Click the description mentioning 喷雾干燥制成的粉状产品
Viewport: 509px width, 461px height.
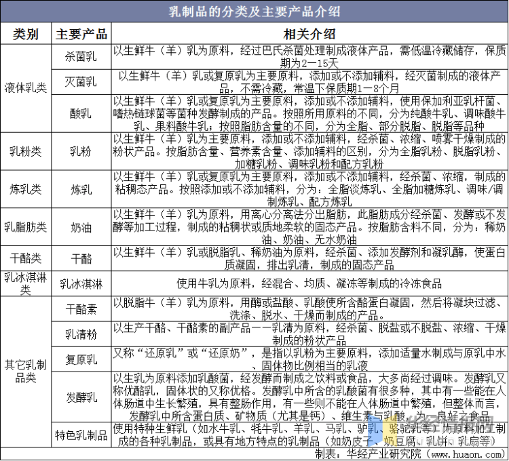(309, 151)
